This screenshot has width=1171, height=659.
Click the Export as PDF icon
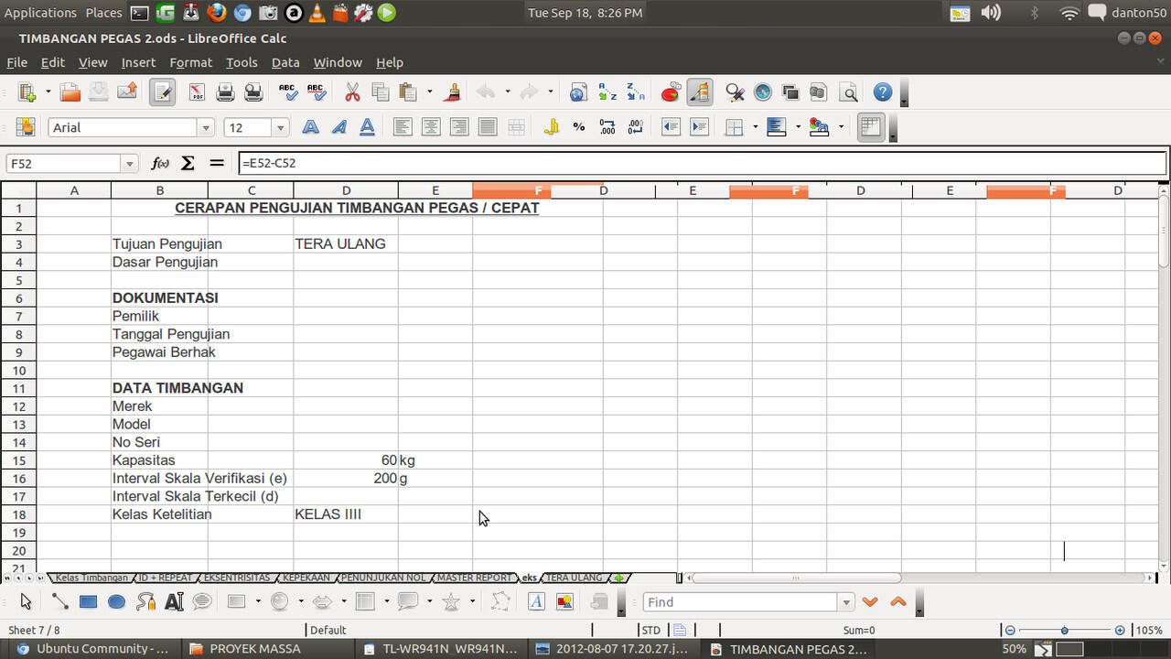tap(197, 92)
